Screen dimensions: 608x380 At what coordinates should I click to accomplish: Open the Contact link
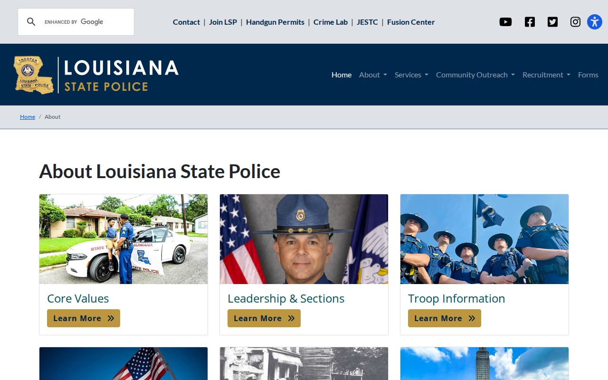[186, 22]
